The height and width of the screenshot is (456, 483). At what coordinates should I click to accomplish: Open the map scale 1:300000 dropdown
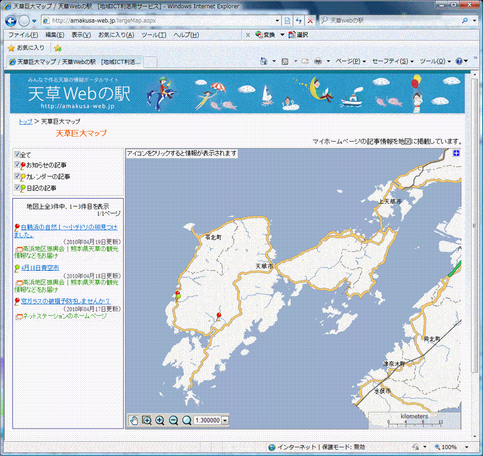[x=225, y=420]
